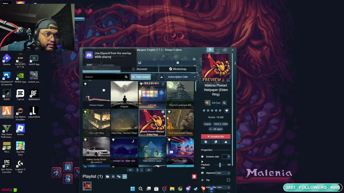The image size is (344, 193).
Task: Configure playlist settings gears icon
Action: click(119, 176)
